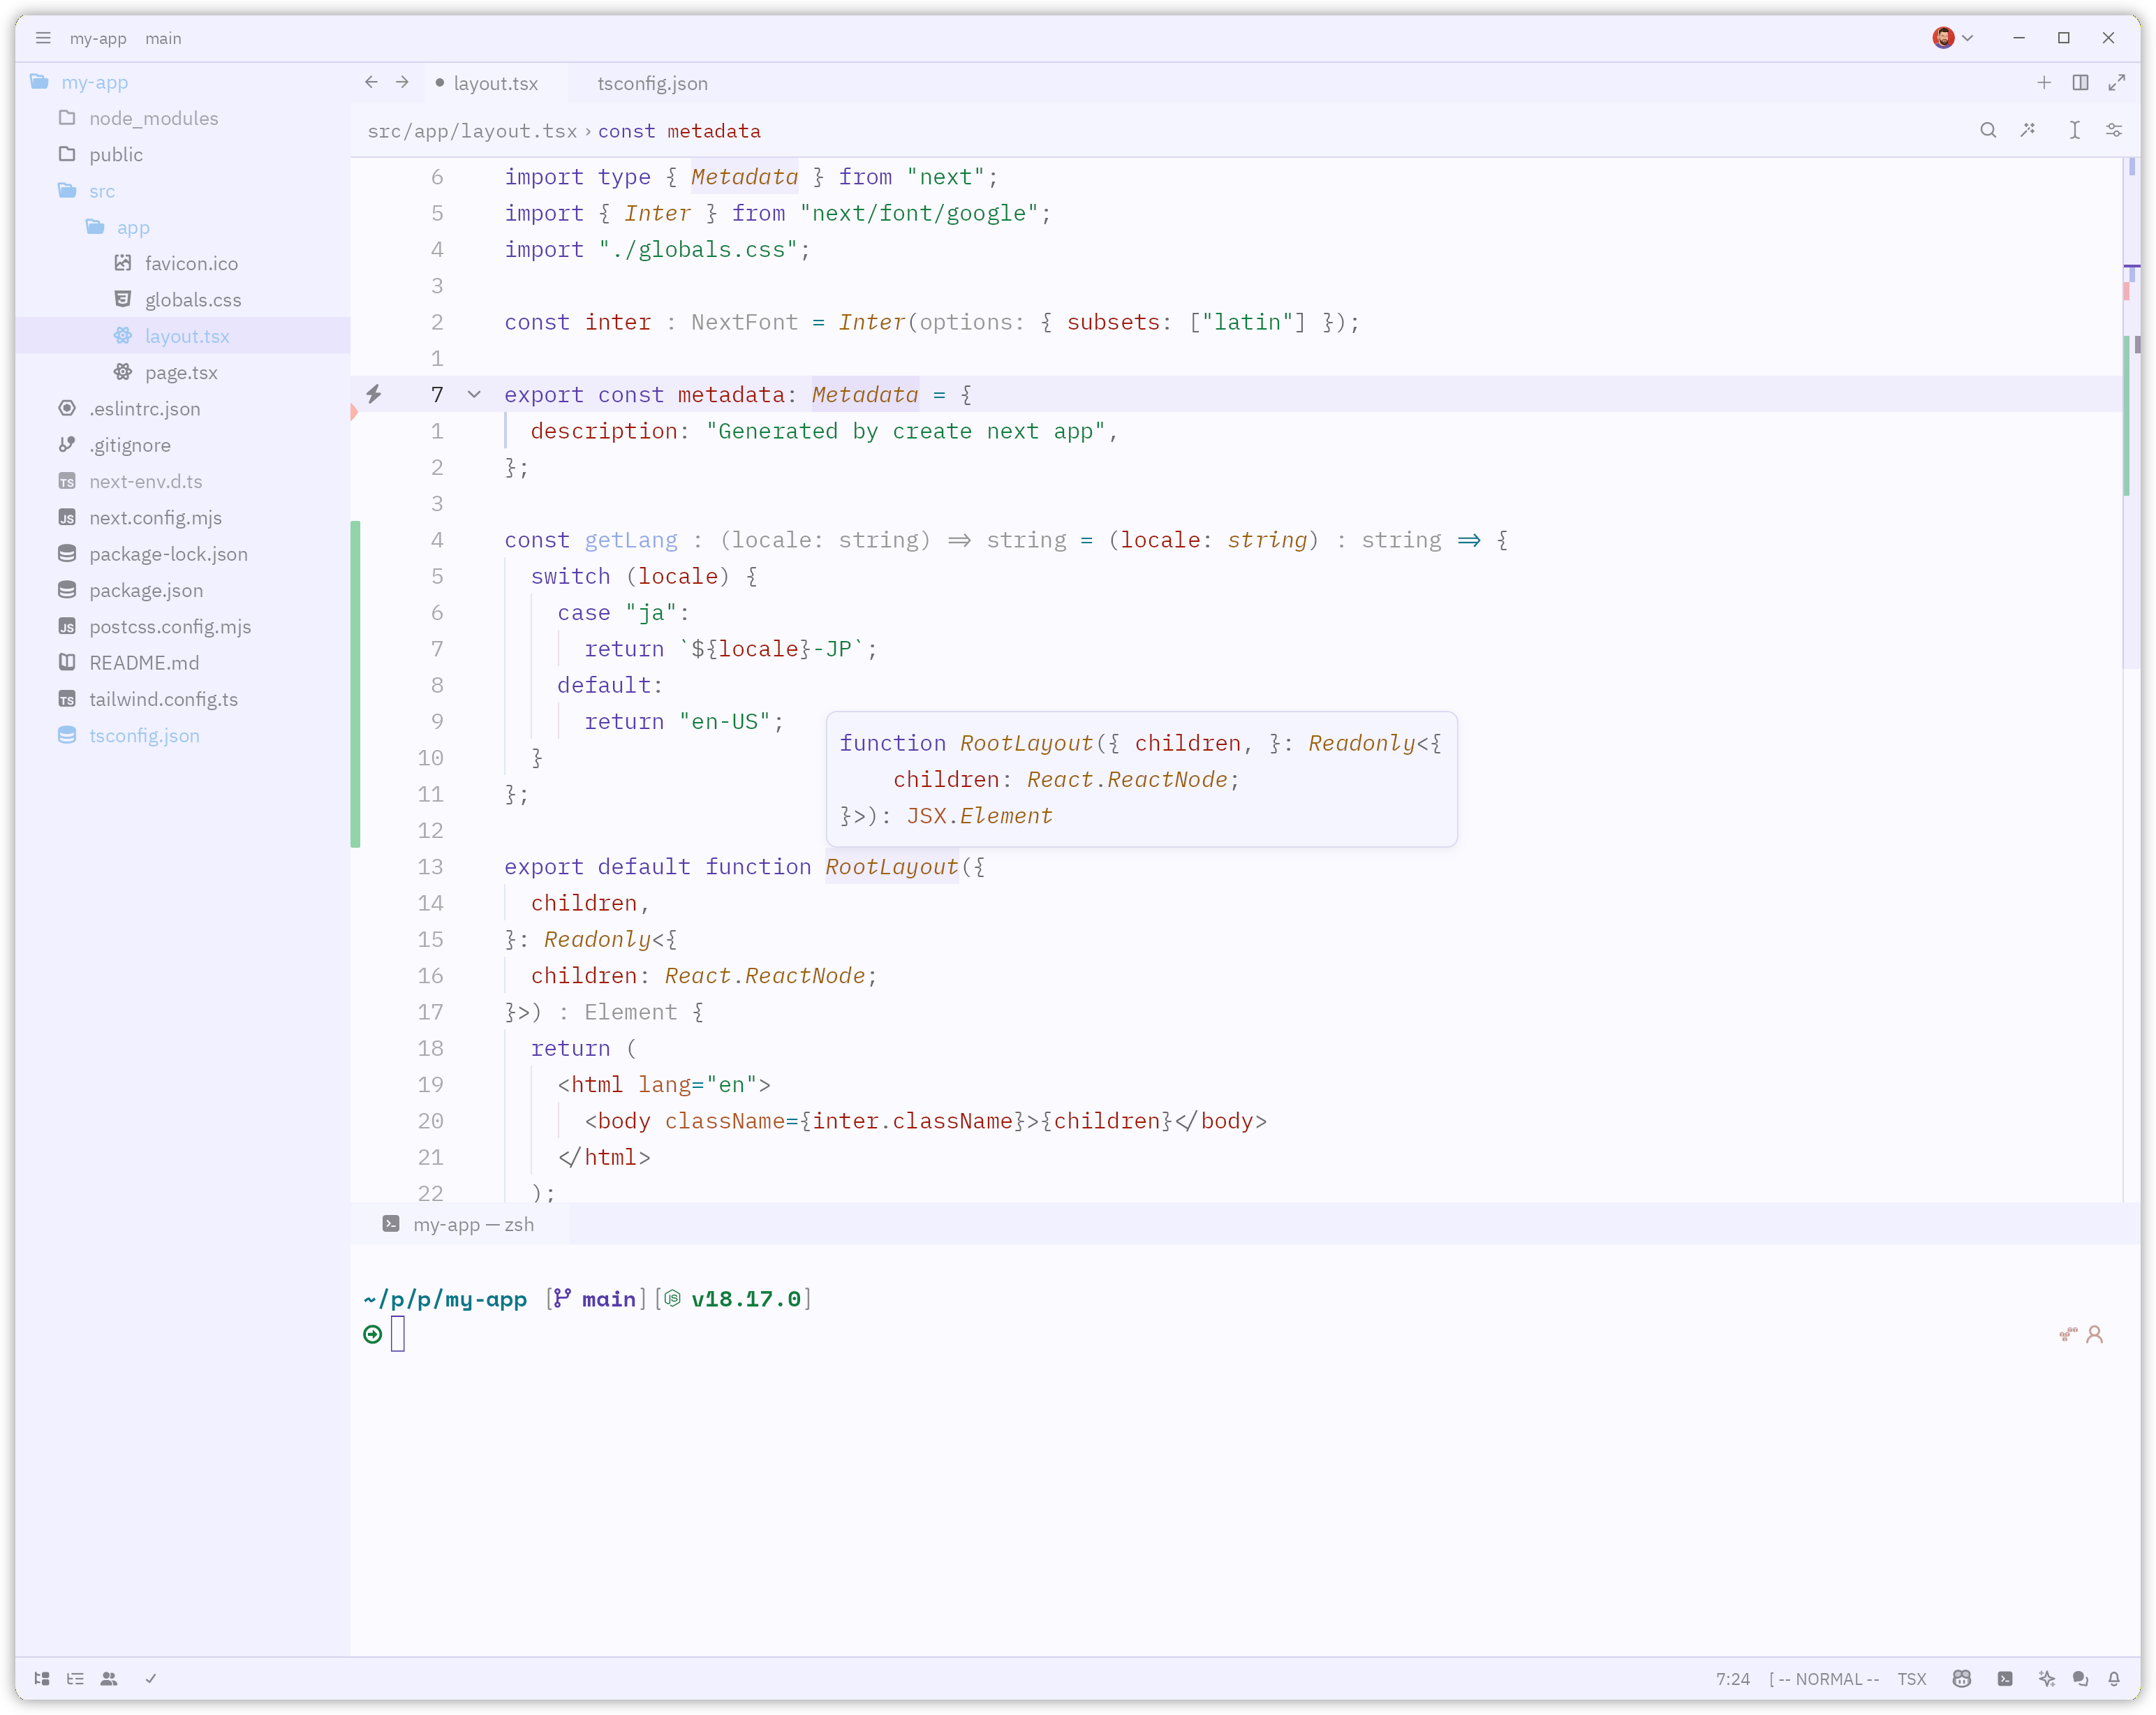Viewport: 2156px width, 1715px height.
Task: Toggle the project panel icon in status bar
Action: click(x=42, y=1679)
